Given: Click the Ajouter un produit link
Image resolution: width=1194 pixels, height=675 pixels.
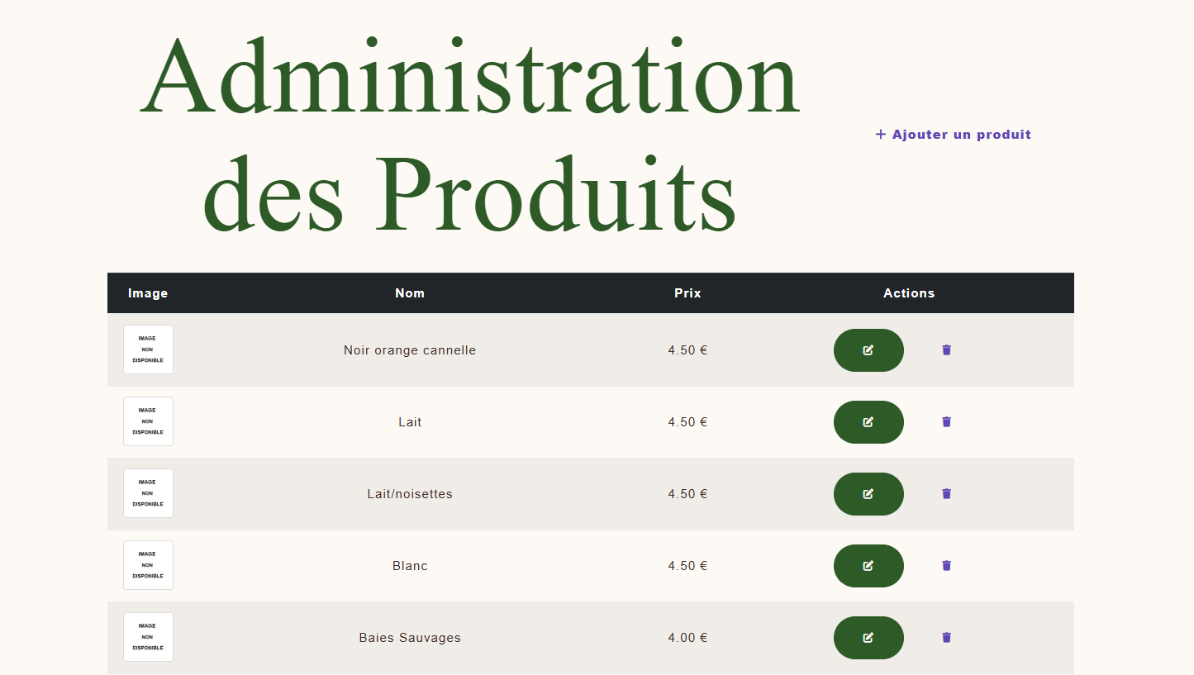Looking at the screenshot, I should [961, 134].
